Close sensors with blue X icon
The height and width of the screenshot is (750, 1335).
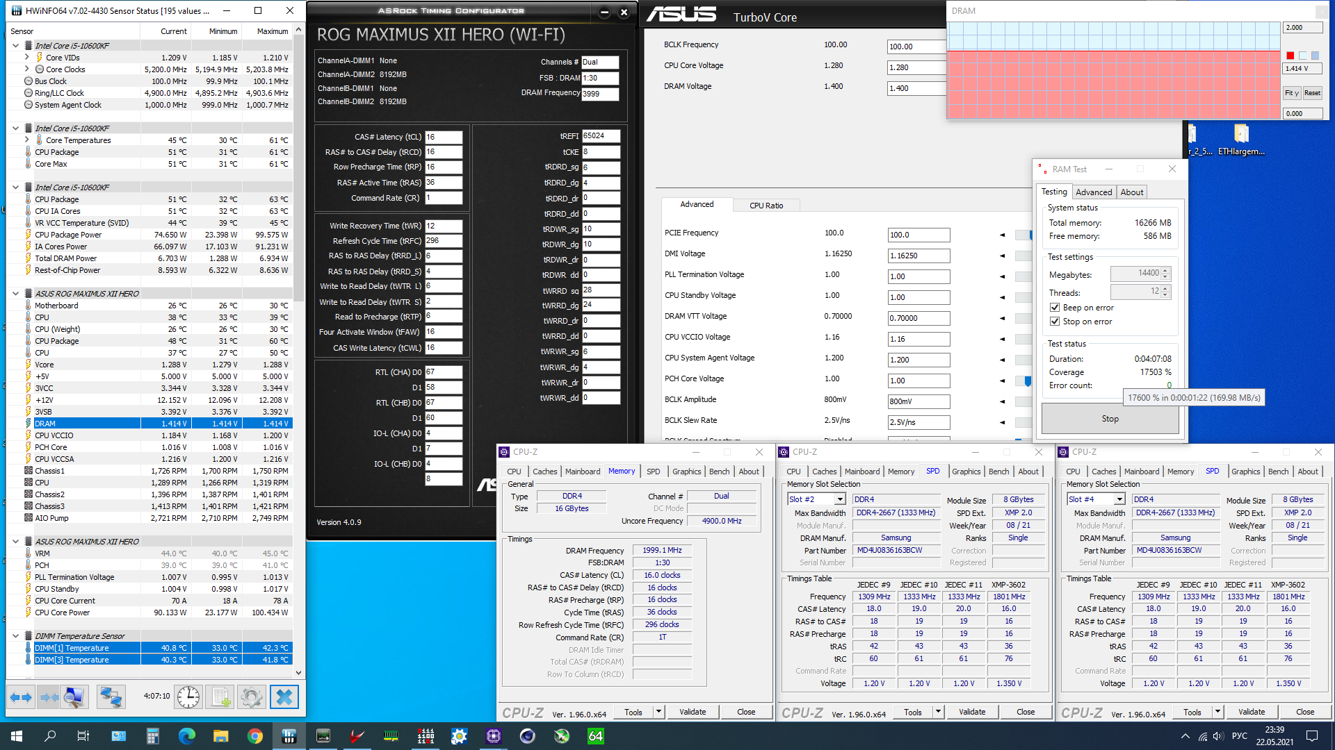pyautogui.click(x=284, y=697)
